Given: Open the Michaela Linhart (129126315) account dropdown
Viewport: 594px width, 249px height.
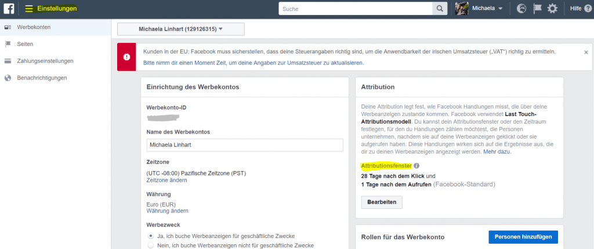Looking at the screenshot, I should [x=181, y=29].
